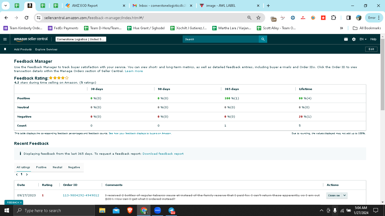Switch to the image - AWL LABEL tab
This screenshot has width=385, height=216.
229,6
